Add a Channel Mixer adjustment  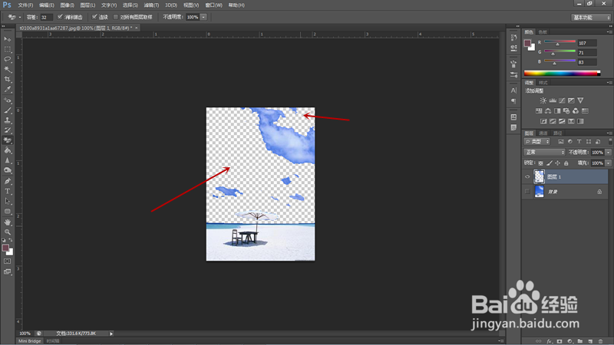pos(576,110)
